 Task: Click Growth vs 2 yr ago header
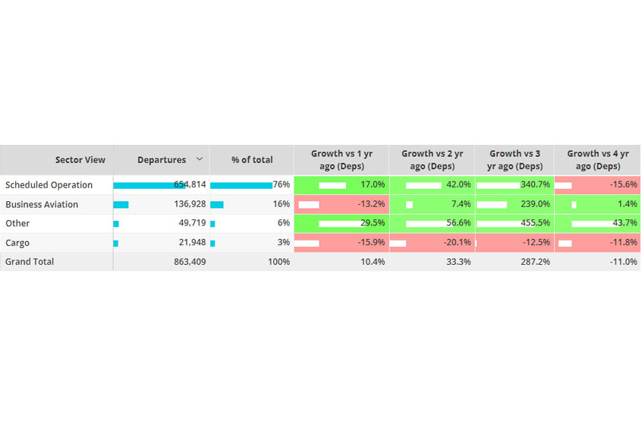432,160
